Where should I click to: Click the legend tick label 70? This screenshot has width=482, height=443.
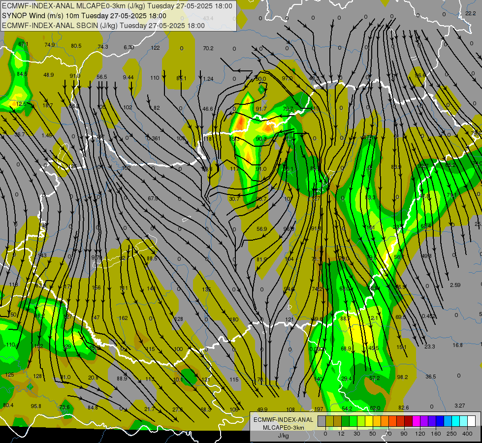pos(388,434)
